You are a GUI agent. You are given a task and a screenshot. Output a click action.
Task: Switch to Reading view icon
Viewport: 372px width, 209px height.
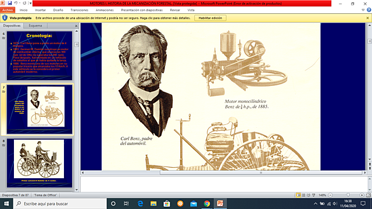(309, 195)
